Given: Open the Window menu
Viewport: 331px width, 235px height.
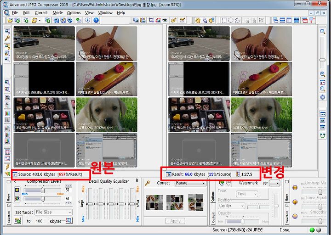Looking at the screenshot, I should [105, 13].
